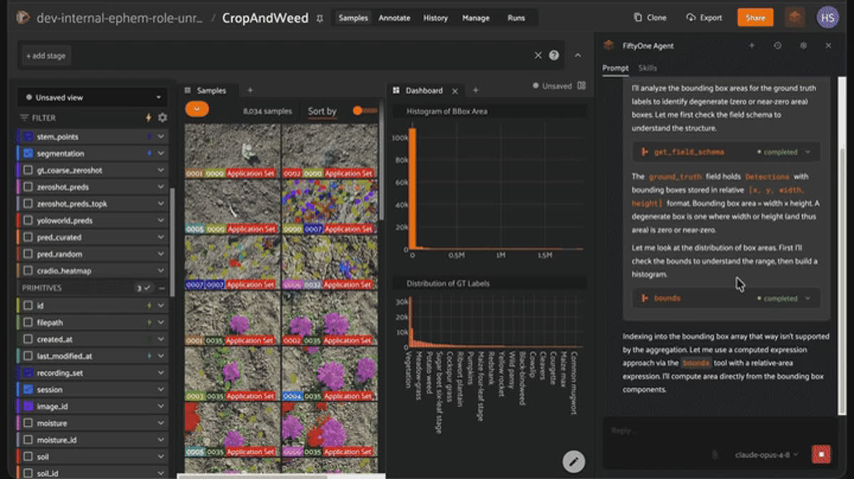
Task: Click Sort by in the Samples panel
Action: pyautogui.click(x=322, y=111)
